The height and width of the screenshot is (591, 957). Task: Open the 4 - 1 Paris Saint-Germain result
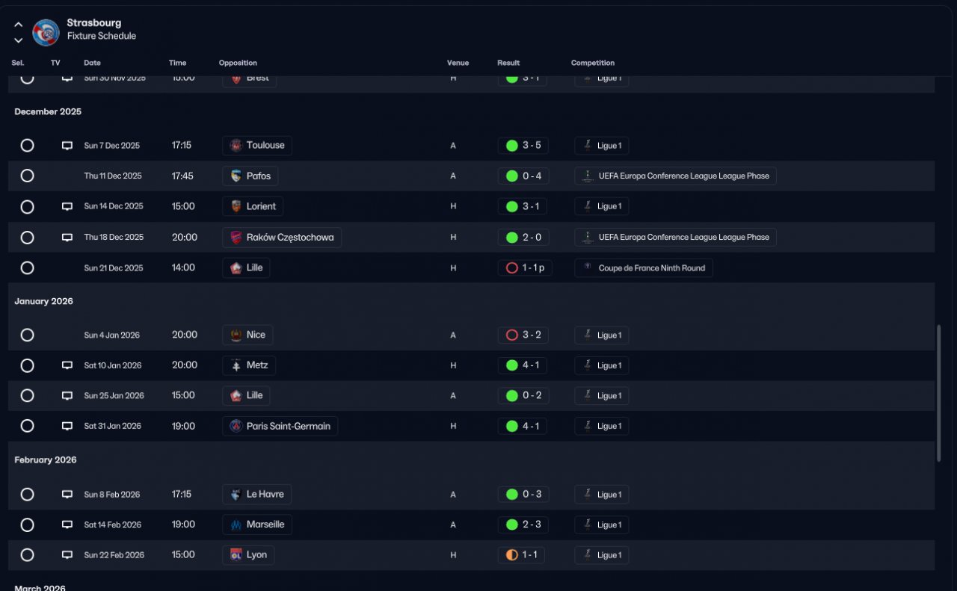[523, 426]
